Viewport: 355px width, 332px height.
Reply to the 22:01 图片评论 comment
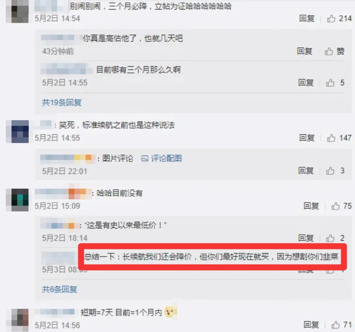[x=306, y=171]
